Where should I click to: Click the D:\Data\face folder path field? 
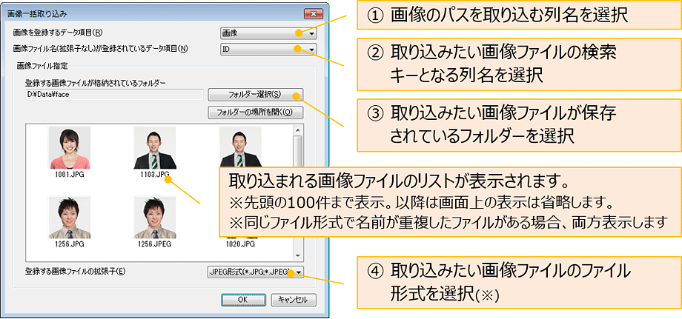[113, 95]
